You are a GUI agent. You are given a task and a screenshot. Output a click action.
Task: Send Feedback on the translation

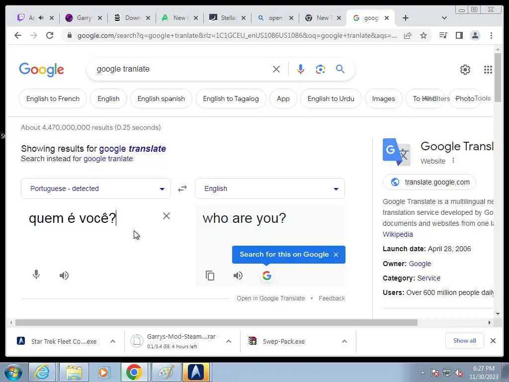332,298
